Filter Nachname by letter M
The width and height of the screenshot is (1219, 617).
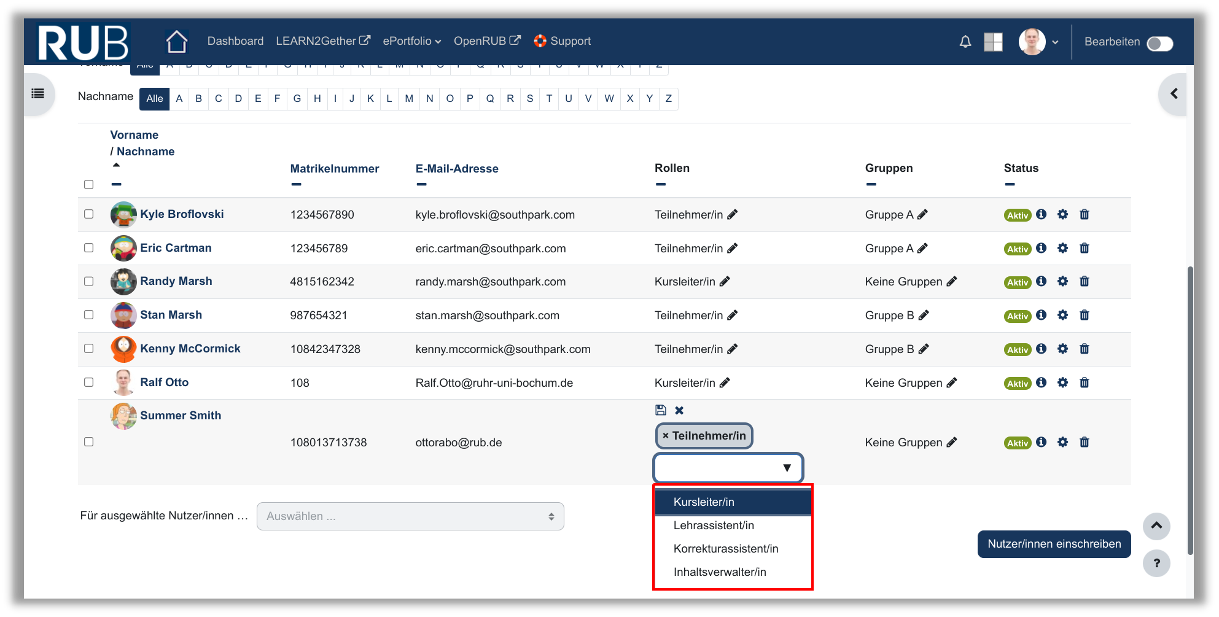pos(409,98)
